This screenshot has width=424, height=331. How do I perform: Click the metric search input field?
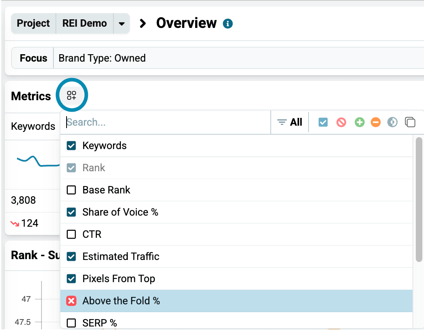pos(166,122)
